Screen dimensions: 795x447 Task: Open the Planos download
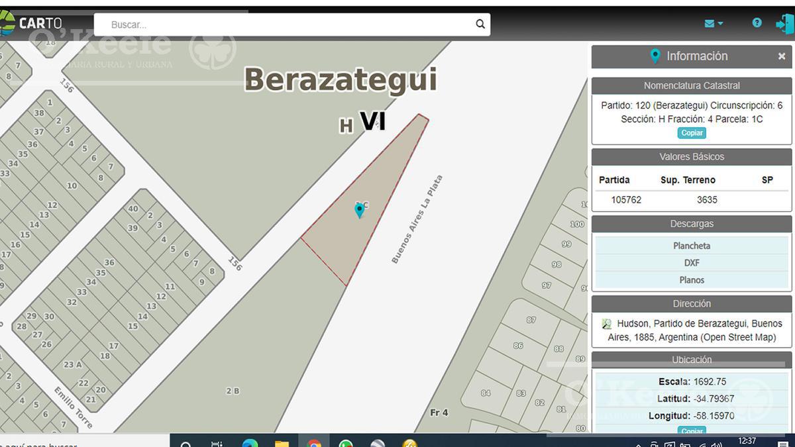coord(692,280)
